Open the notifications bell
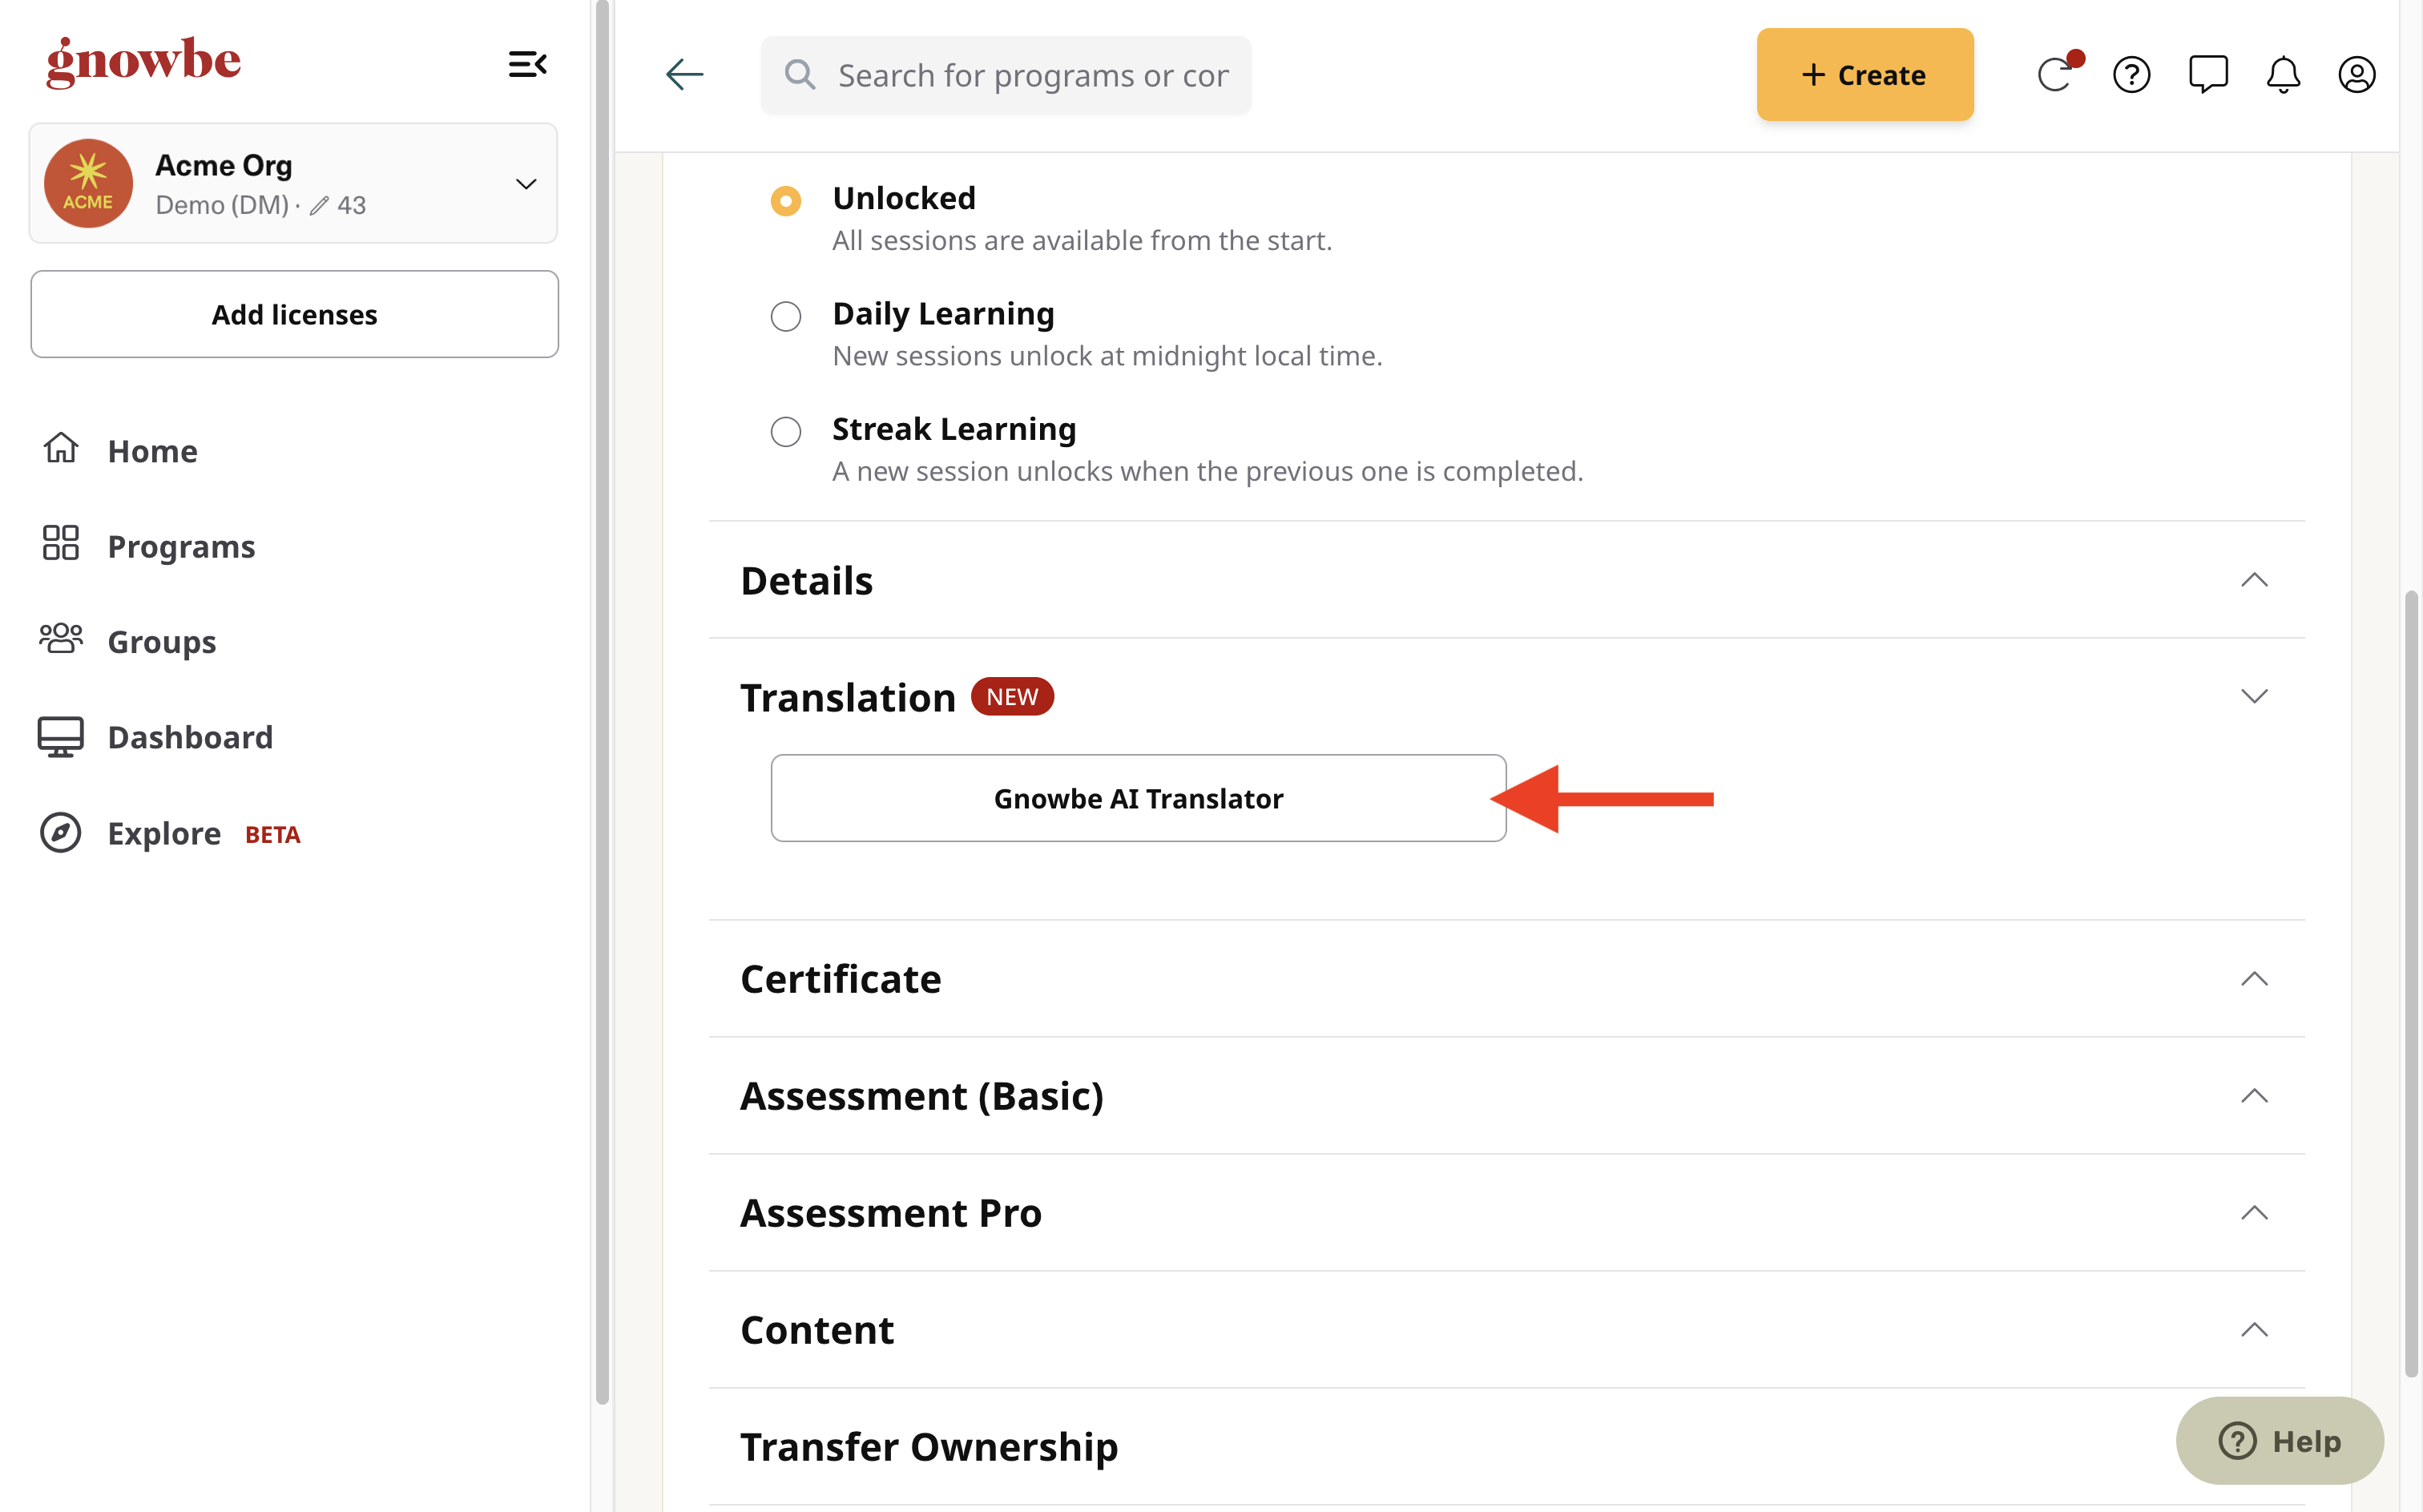2423x1512 pixels. 2283,74
